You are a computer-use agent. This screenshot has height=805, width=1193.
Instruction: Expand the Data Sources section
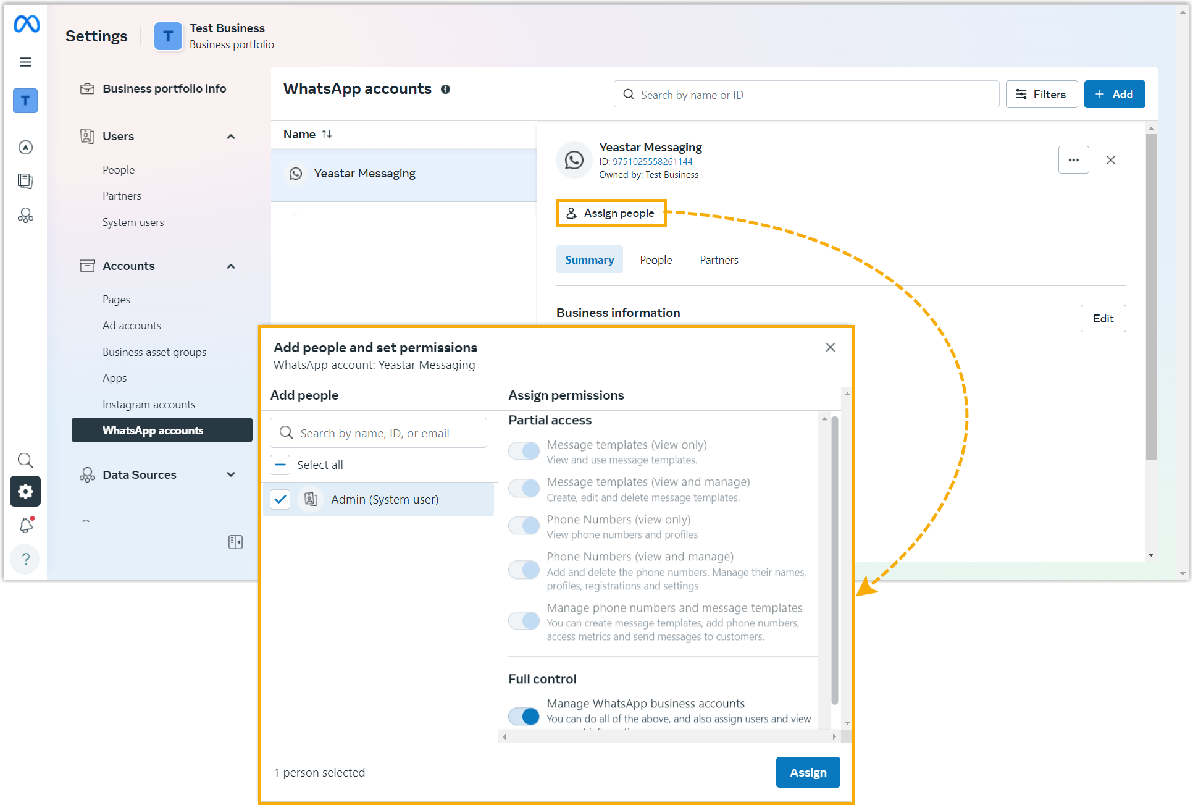click(231, 474)
